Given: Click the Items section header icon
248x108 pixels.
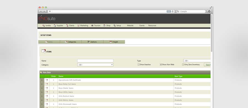Looking at the screenshot, I should [x=44, y=51].
